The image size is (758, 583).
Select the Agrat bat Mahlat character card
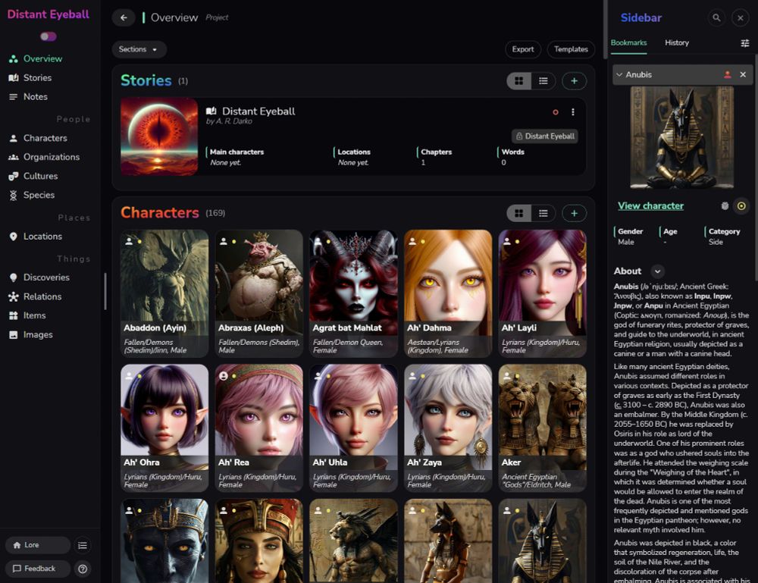pyautogui.click(x=354, y=293)
